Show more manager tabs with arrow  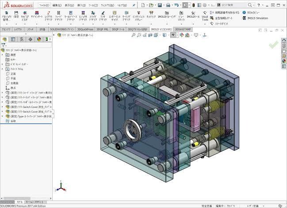click(50, 39)
